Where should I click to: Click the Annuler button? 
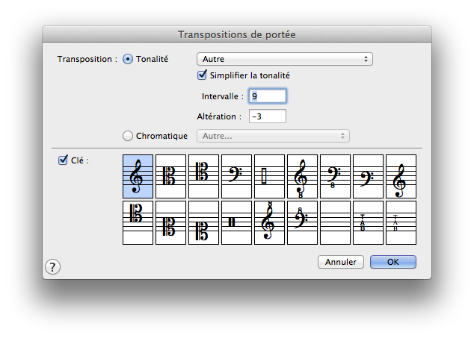click(x=341, y=262)
